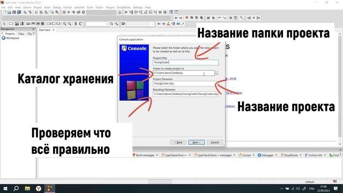
Task: Click the Build gear icon
Action: pyautogui.click(x=64, y=12)
